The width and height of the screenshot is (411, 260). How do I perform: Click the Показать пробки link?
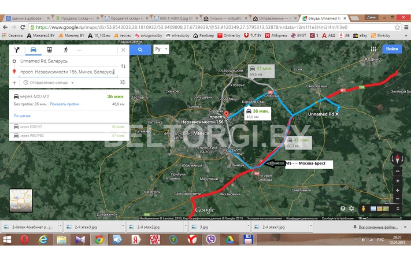(65, 104)
